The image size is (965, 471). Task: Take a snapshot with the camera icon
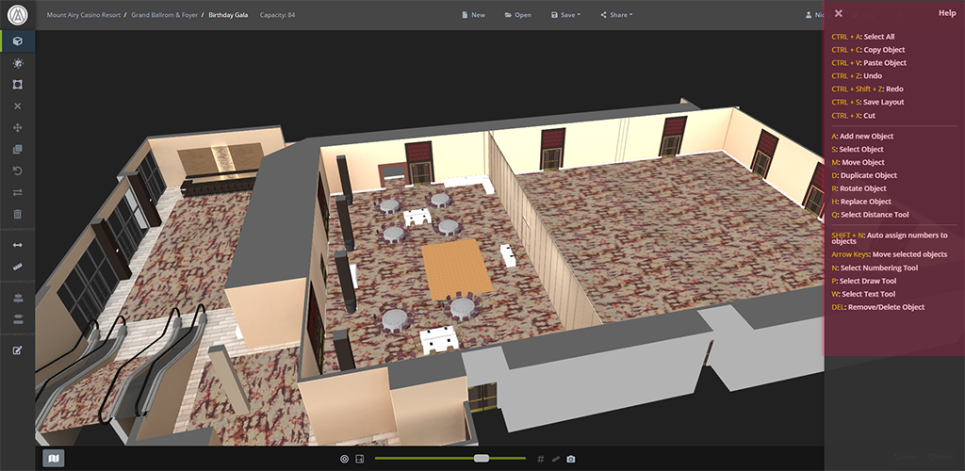[x=571, y=459]
